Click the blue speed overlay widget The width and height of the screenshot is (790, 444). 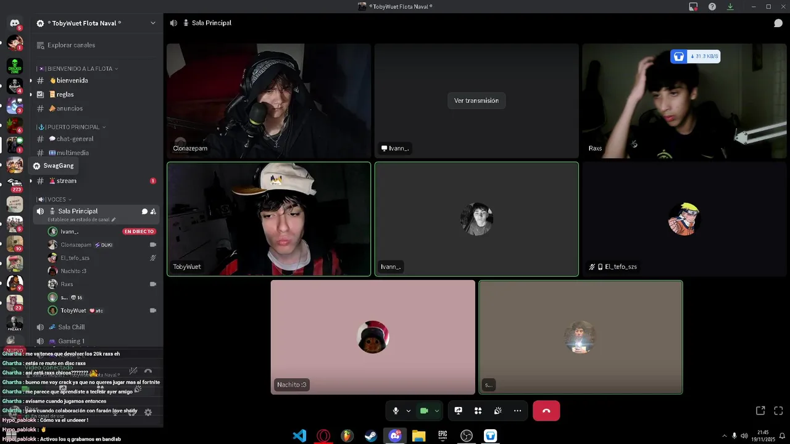(695, 57)
